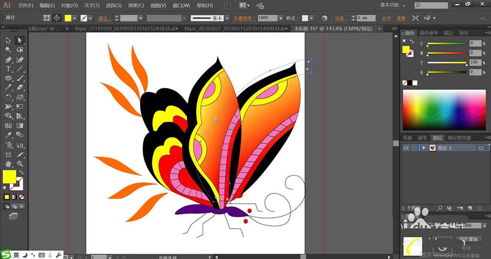
Task: Select the Perspective Grid tool
Action: pos(20,116)
